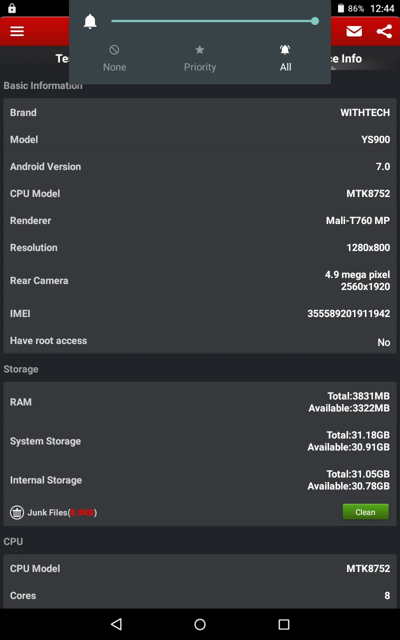Image resolution: width=400 pixels, height=640 pixels.
Task: Set notification volume slider to middle
Action: pyautogui.click(x=213, y=21)
